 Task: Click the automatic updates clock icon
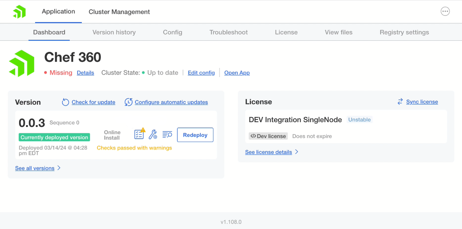coord(129,102)
